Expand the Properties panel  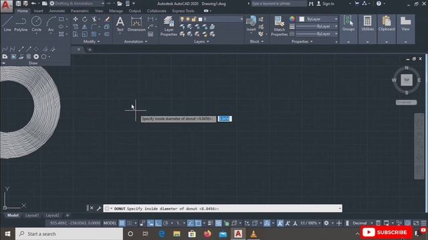(x=302, y=41)
